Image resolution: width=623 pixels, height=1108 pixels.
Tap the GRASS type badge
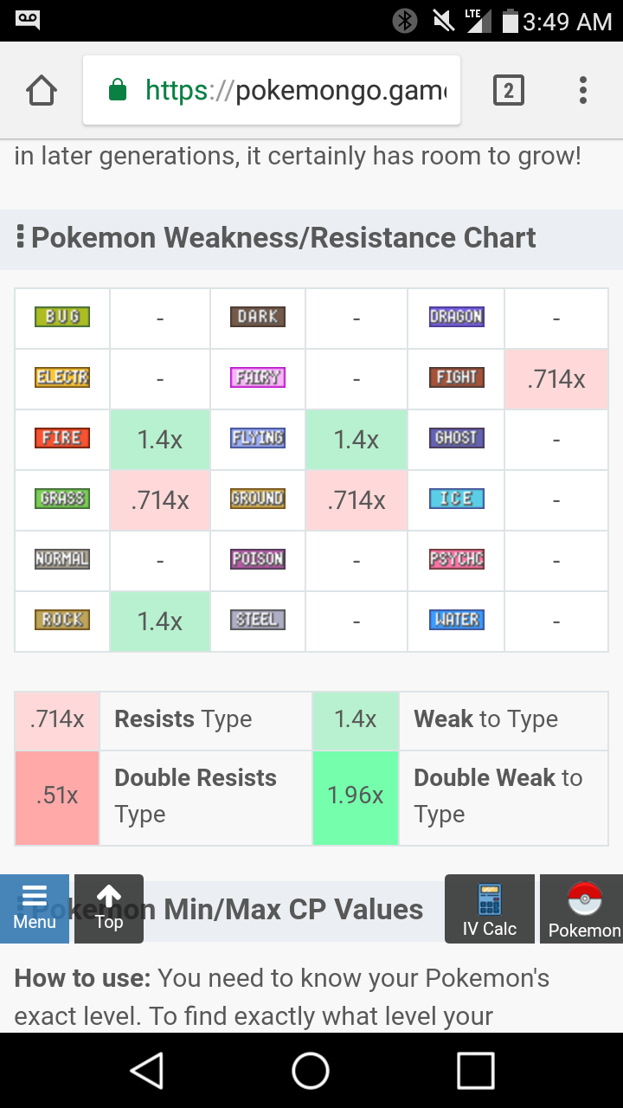tap(62, 499)
